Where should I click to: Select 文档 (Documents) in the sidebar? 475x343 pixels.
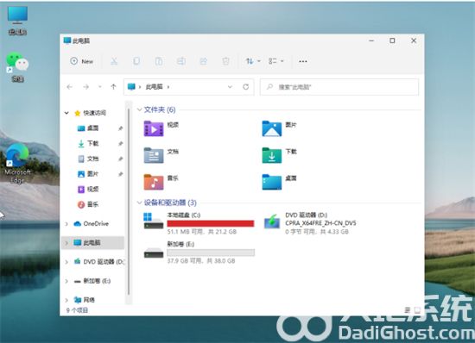click(92, 159)
